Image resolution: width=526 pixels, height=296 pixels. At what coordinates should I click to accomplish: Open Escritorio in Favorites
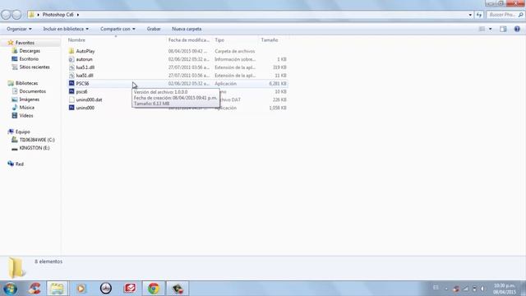pos(29,58)
